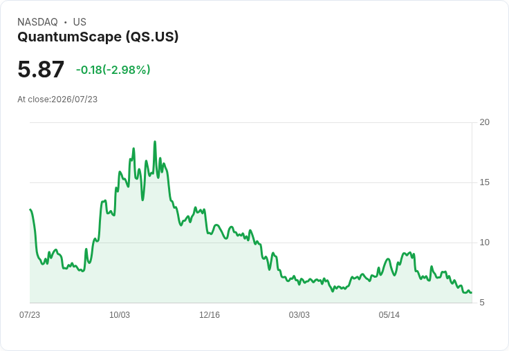Image resolution: width=509 pixels, height=351 pixels.
Task: Click the 5 y-axis price label
Action: click(x=482, y=303)
